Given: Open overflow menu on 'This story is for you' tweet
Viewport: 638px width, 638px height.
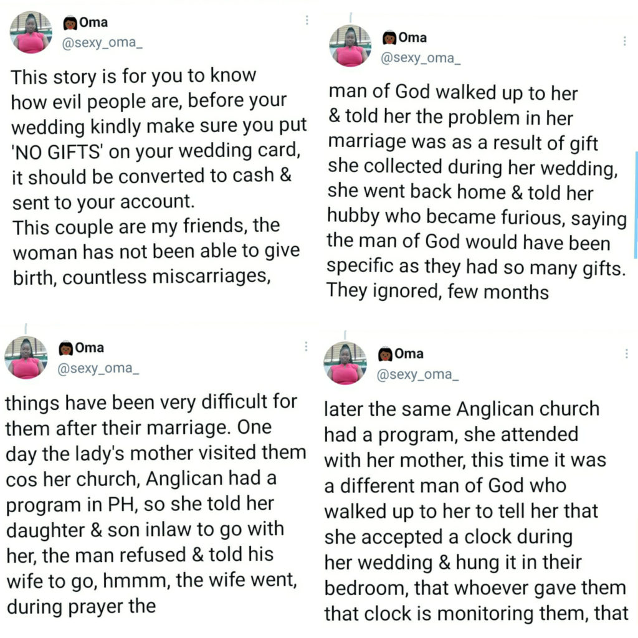Looking at the screenshot, I should tap(307, 20).
